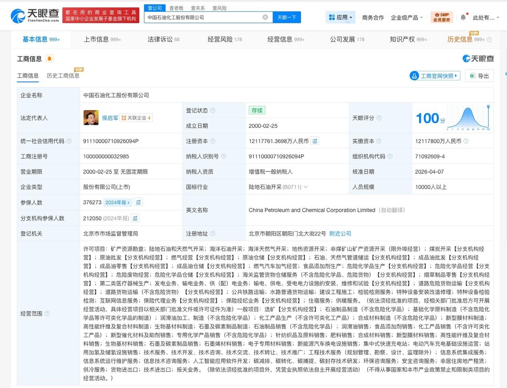
Task: Expand the 国标行业 B0711 chevron
Action: point(305,187)
